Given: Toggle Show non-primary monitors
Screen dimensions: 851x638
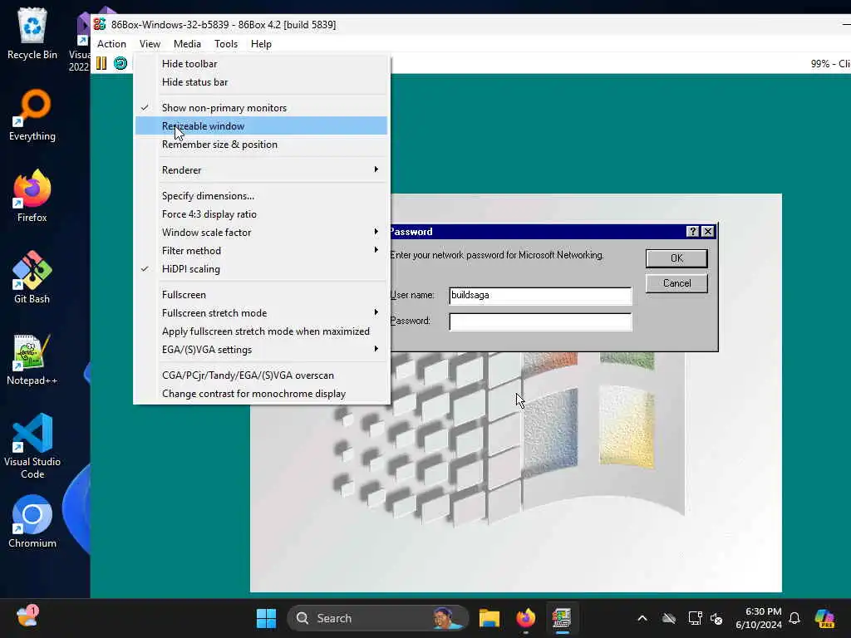Looking at the screenshot, I should [261, 107].
